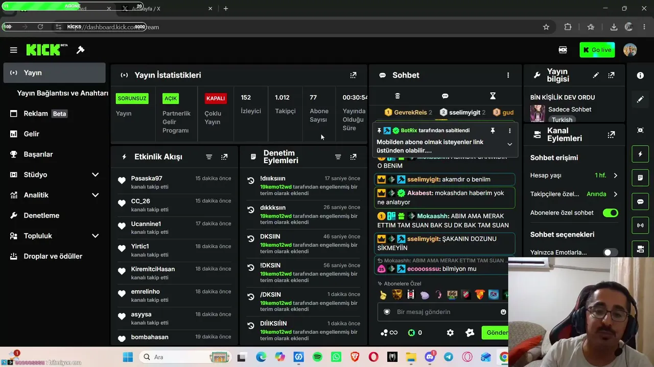Click the lightning activity icon in right sidebar

640,154
